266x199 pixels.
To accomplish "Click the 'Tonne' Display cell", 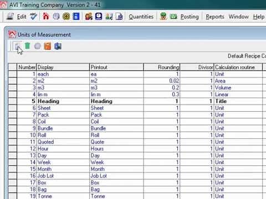I will [63, 196].
